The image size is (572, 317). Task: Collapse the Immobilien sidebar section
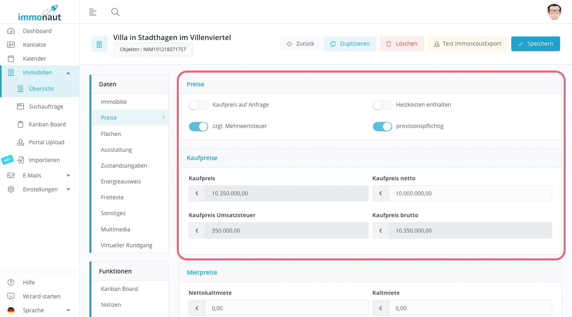coord(68,73)
